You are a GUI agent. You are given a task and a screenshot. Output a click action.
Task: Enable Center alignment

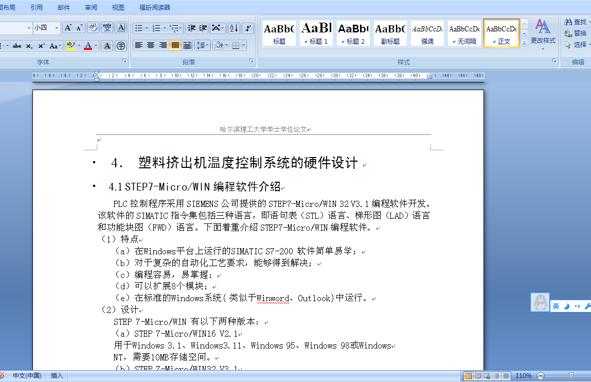coord(150,45)
